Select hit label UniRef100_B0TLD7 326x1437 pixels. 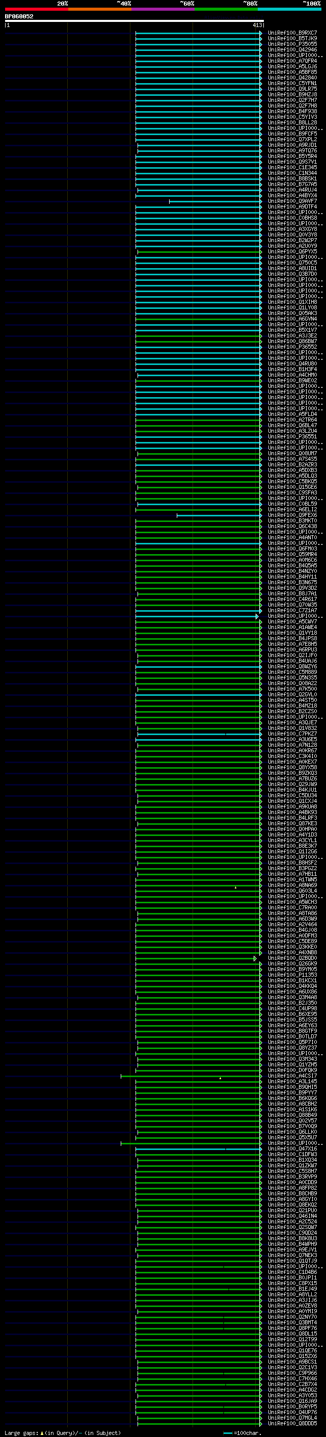click(292, 1036)
